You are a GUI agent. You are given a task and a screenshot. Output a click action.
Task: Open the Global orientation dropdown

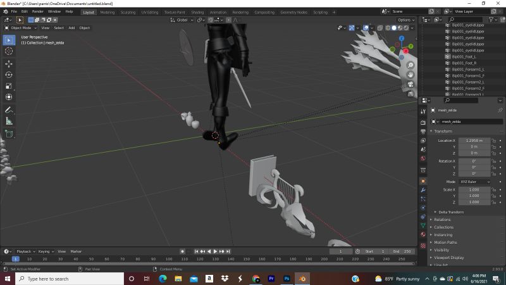click(x=182, y=20)
